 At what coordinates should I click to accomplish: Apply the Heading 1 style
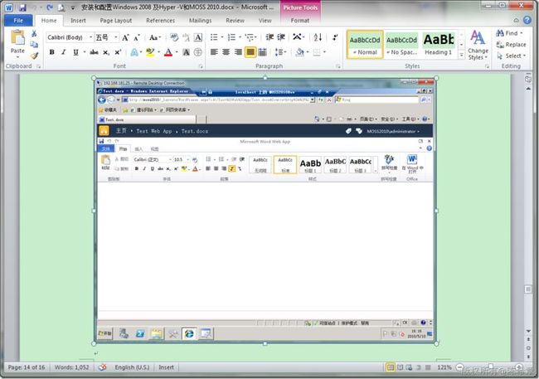click(x=439, y=44)
